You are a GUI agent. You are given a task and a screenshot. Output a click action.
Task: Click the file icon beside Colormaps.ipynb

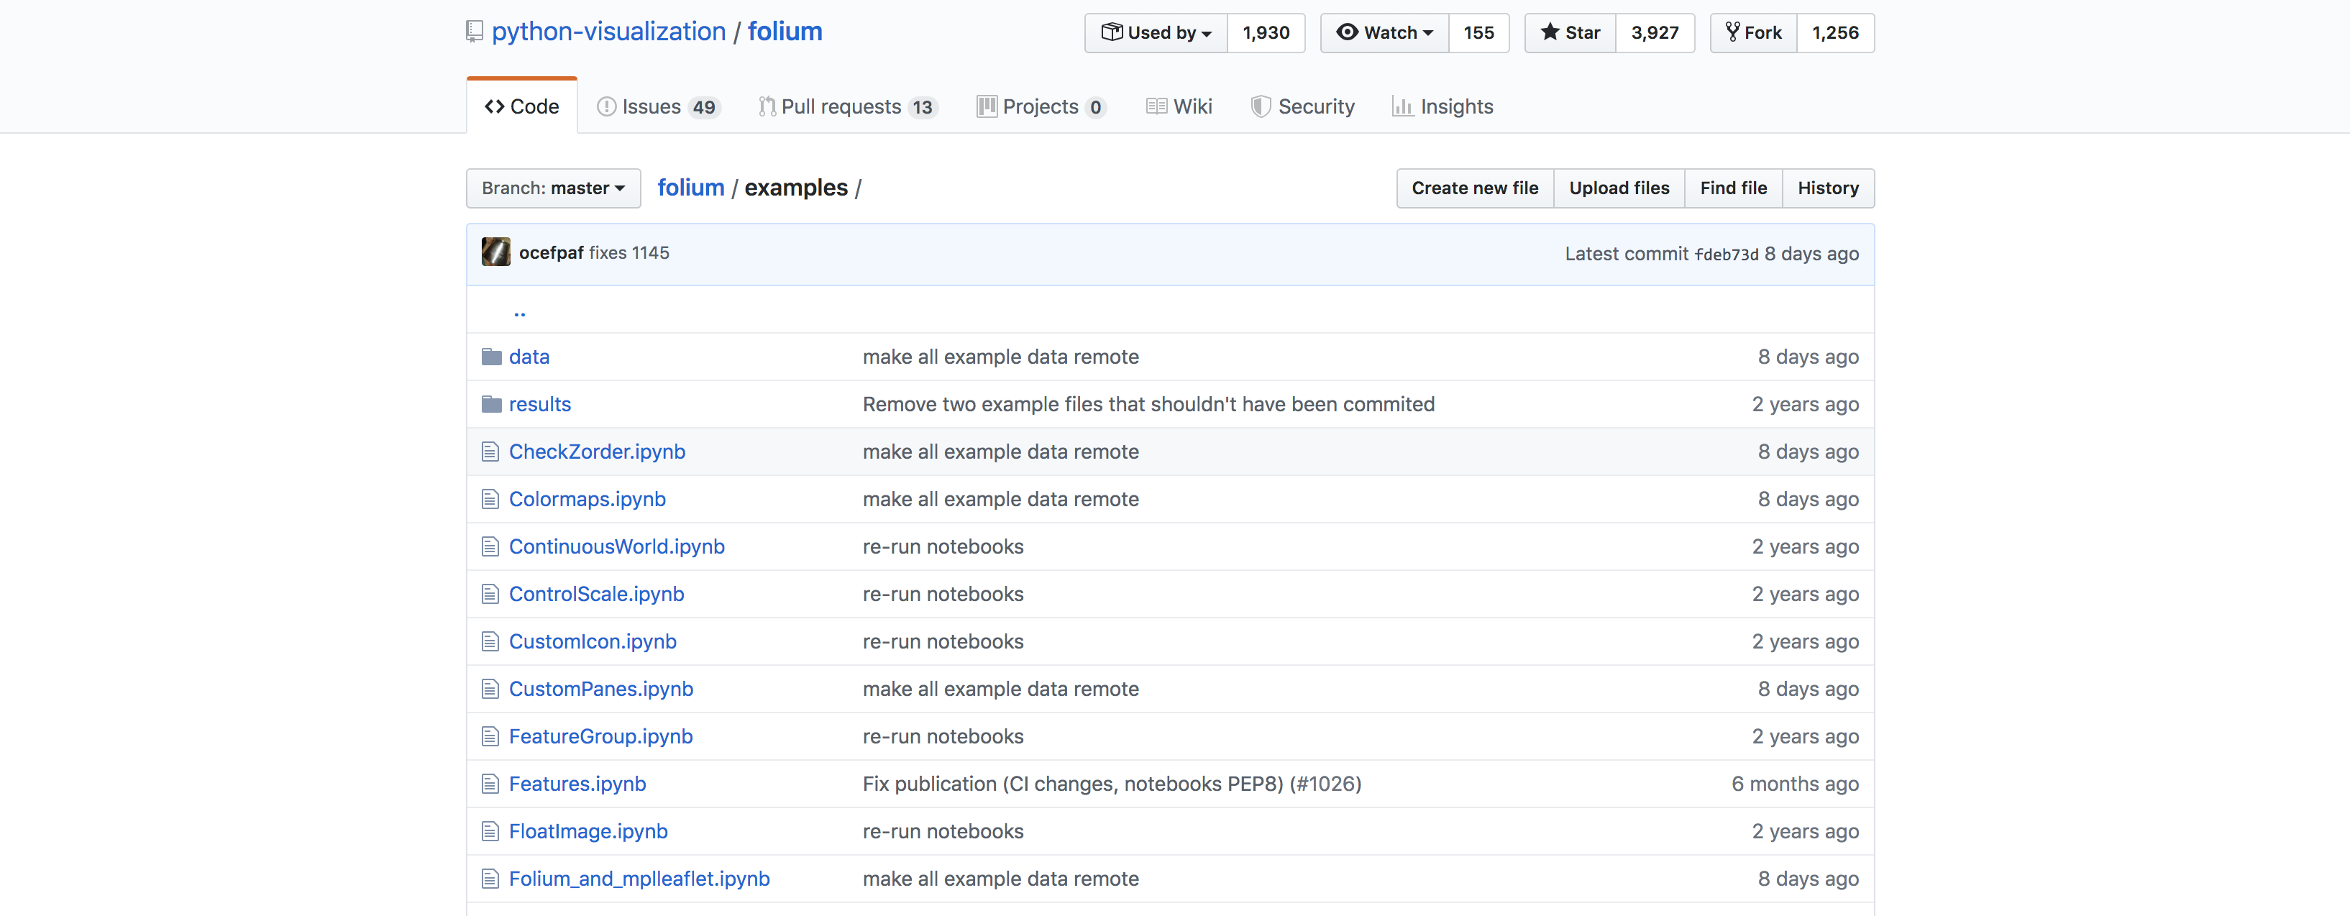pos(491,499)
